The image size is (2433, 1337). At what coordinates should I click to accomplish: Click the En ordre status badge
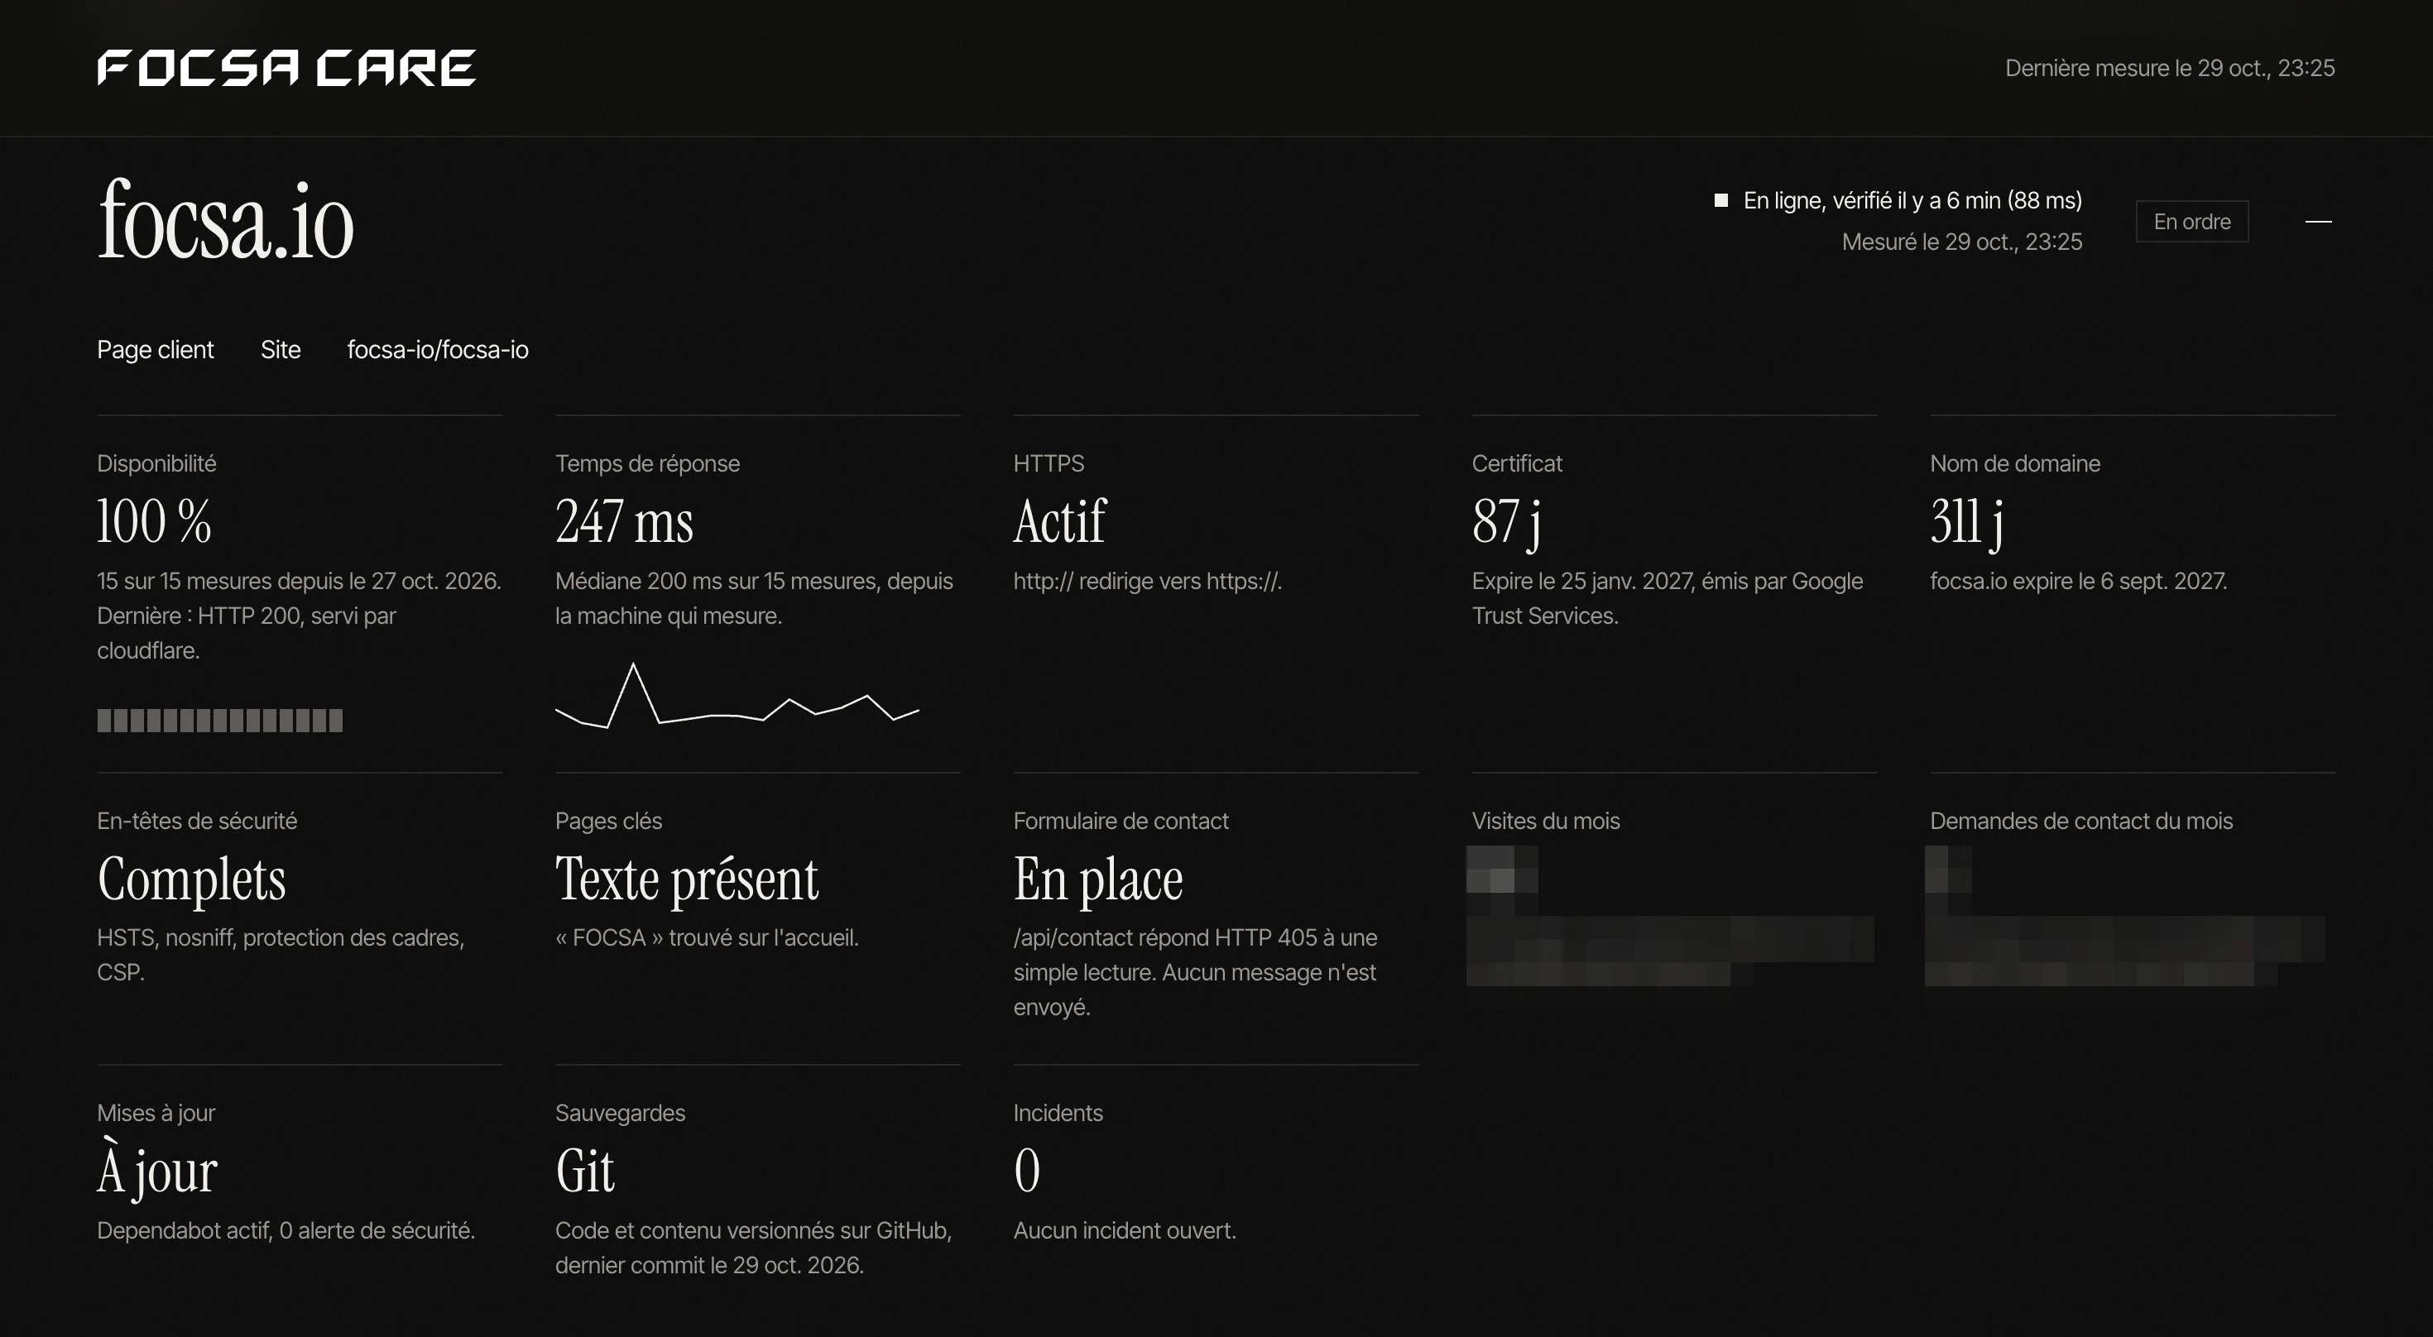coord(2191,222)
